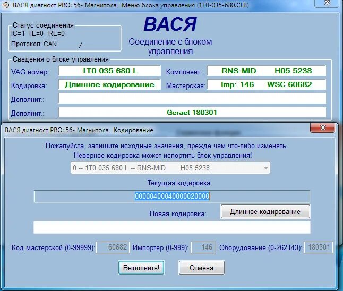Open the Длинное кодирование helper button
This screenshot has width=343, height=291.
(265, 211)
